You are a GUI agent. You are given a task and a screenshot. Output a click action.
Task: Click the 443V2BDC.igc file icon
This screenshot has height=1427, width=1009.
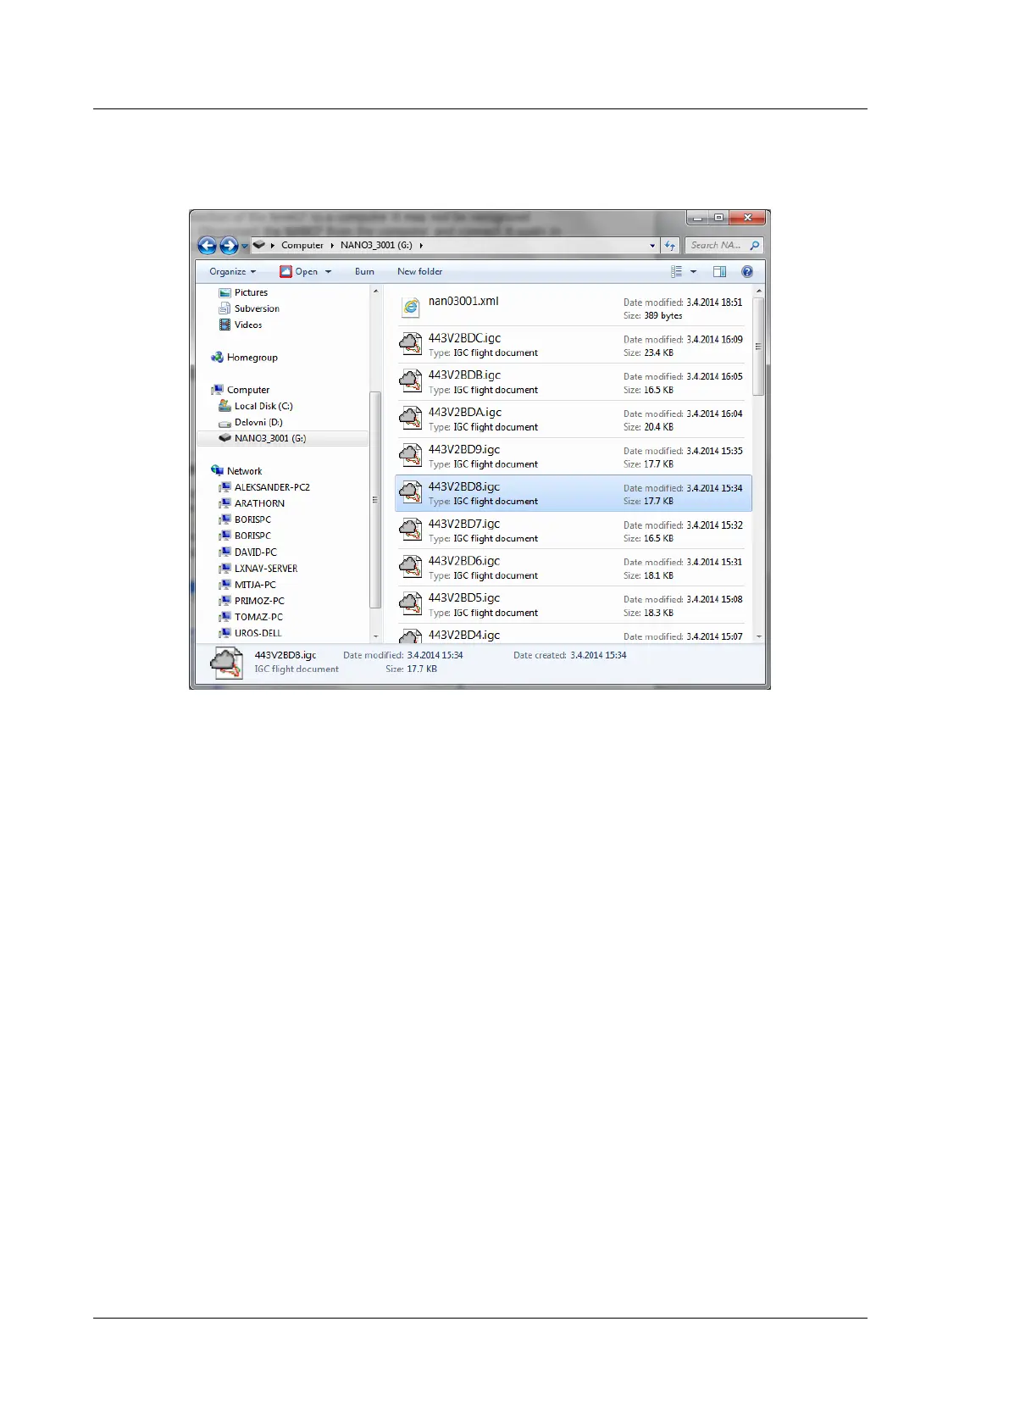coord(411,344)
